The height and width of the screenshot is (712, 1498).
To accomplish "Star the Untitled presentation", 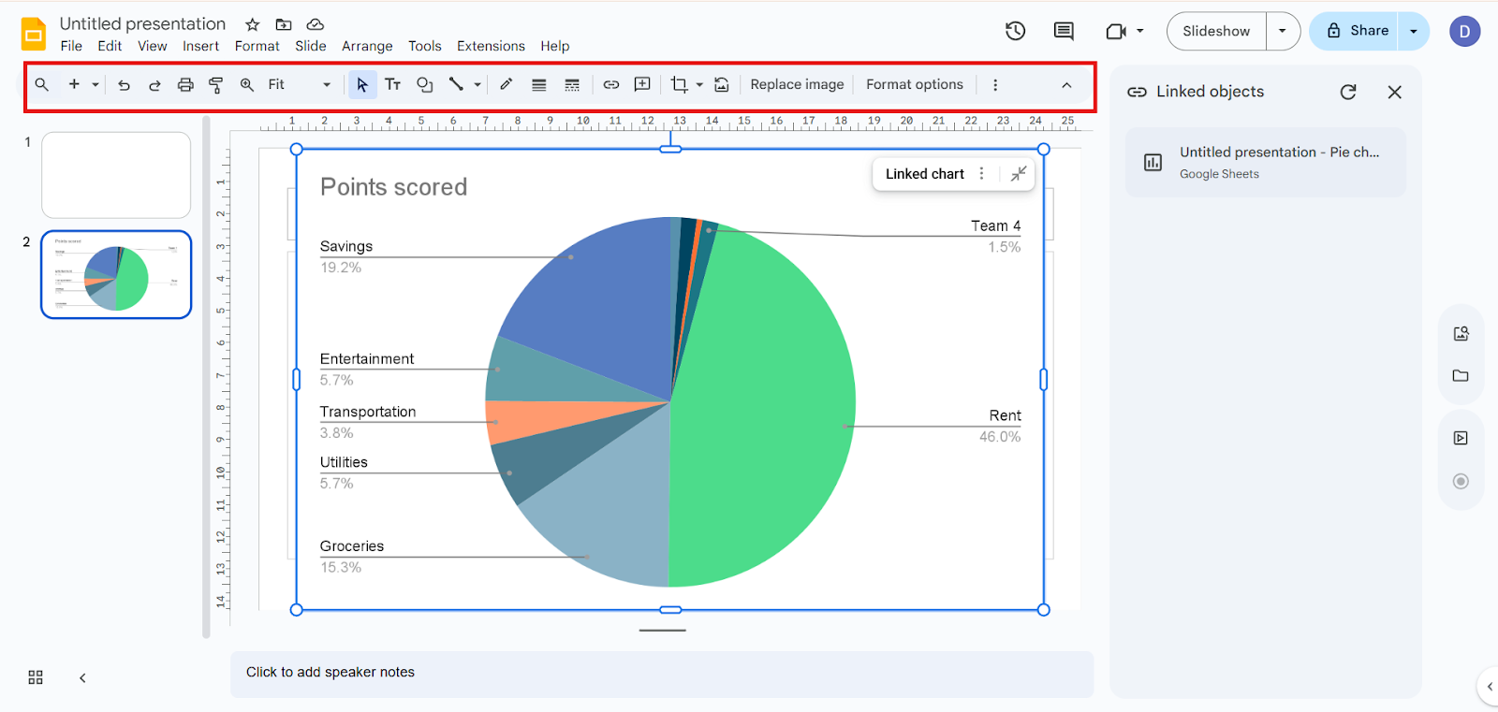I will 253,24.
